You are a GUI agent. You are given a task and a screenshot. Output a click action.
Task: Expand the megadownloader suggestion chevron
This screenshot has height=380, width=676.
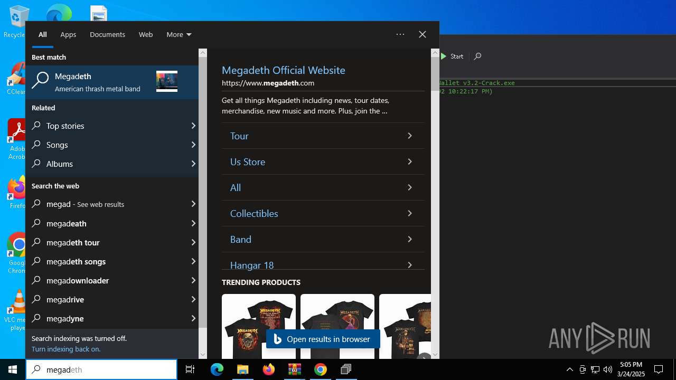193,280
